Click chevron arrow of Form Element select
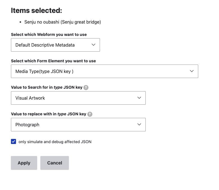This screenshot has width=219, height=190. pyautogui.click(x=192, y=71)
